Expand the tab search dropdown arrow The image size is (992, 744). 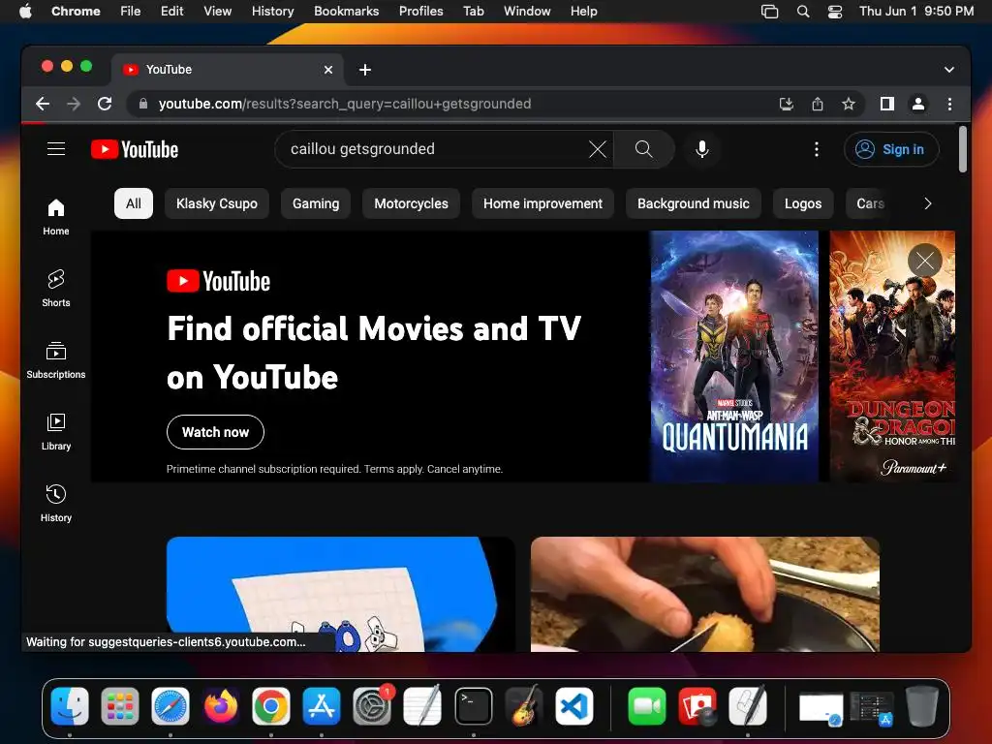coord(948,70)
